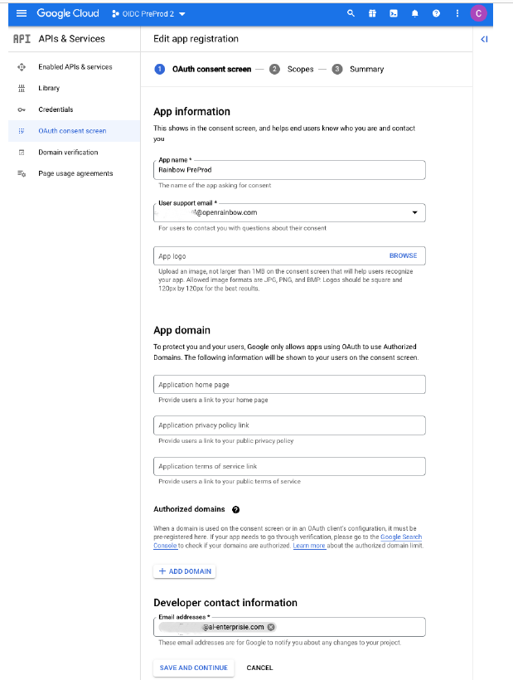Click the help question mark icon
Viewport: 513px width, 680px height.
coord(436,13)
